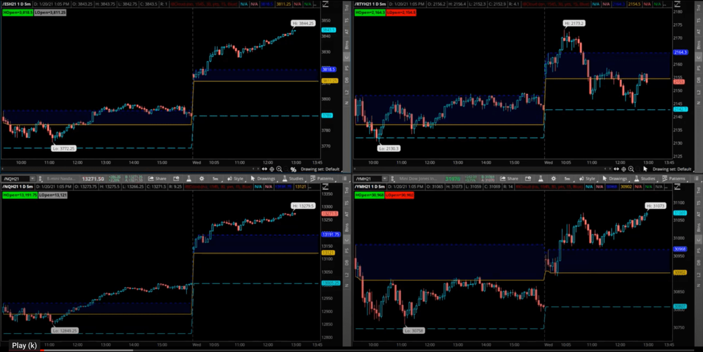Toggle the percent scale icon under the /ESH21 chart

click(x=293, y=169)
